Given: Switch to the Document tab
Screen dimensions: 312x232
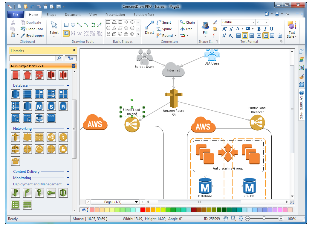Looking at the screenshot, I should coord(73,15).
